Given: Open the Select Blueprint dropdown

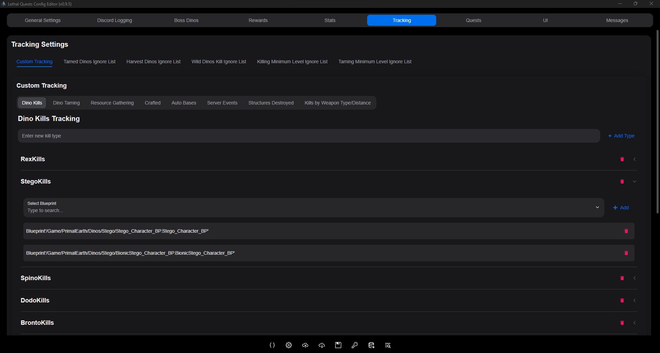Looking at the screenshot, I should tap(597, 208).
